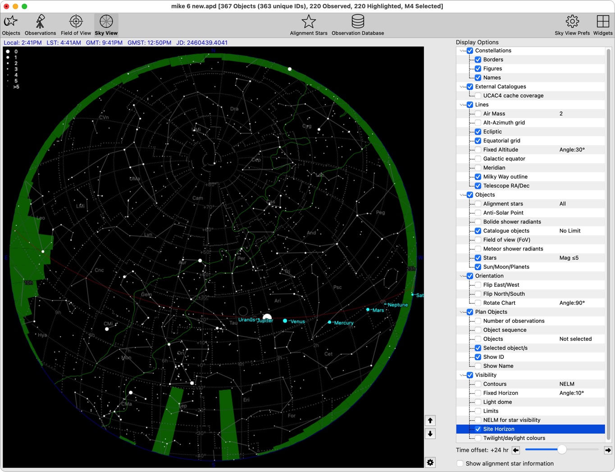Switch to Field of View

click(76, 25)
